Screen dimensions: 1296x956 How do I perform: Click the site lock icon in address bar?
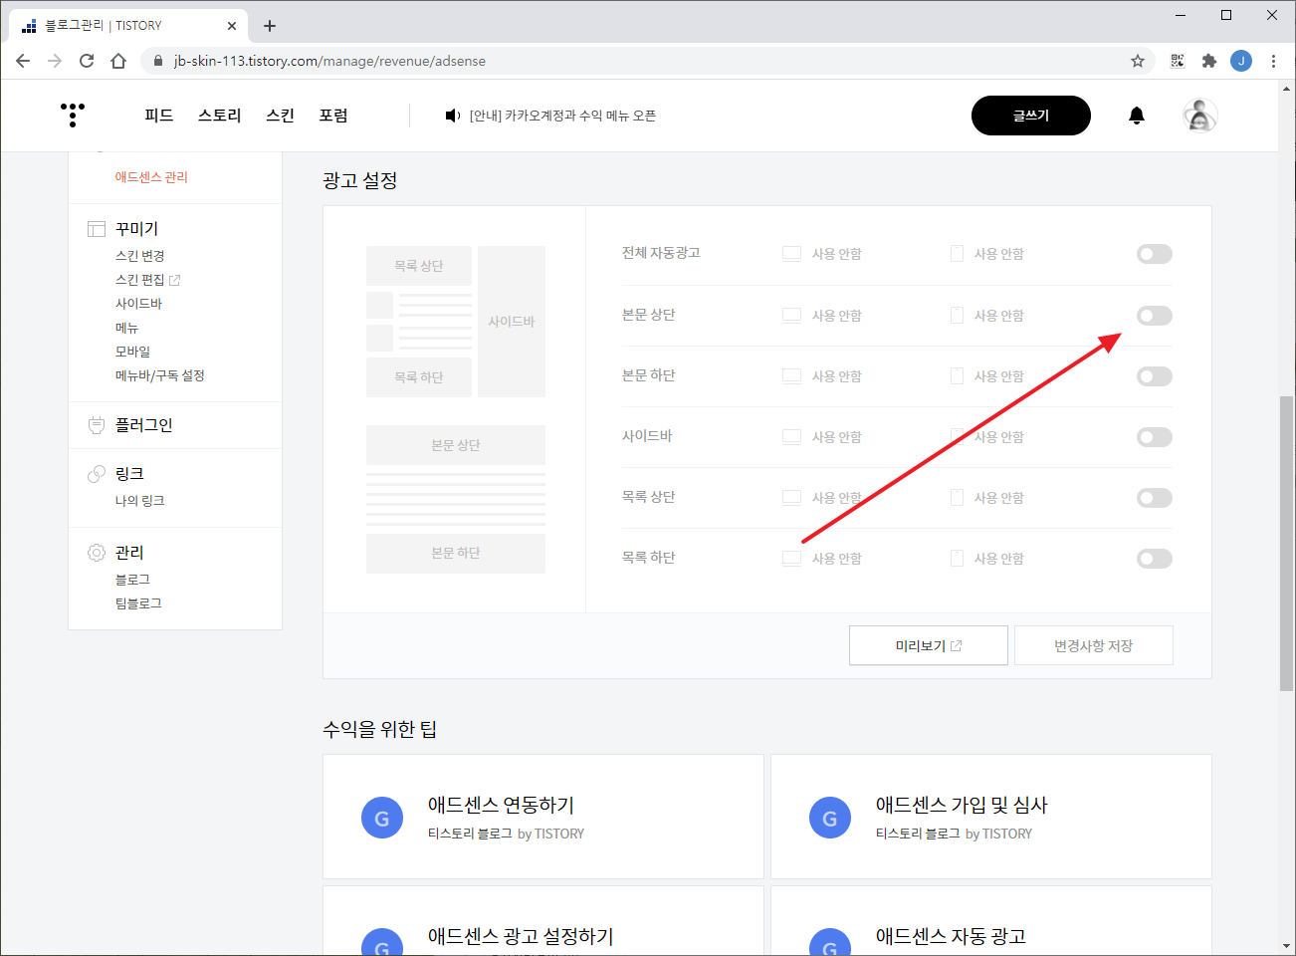(157, 61)
